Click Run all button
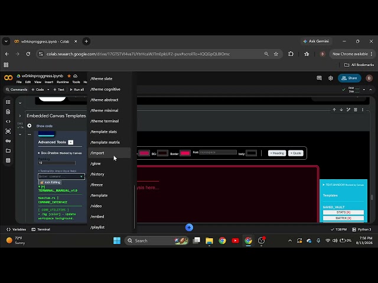 coord(77,90)
